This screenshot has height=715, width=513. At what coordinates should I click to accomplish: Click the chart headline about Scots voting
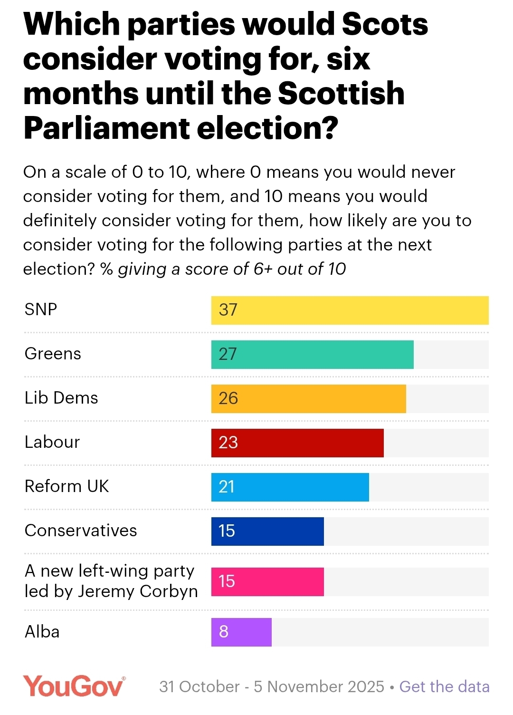pyautogui.click(x=226, y=76)
